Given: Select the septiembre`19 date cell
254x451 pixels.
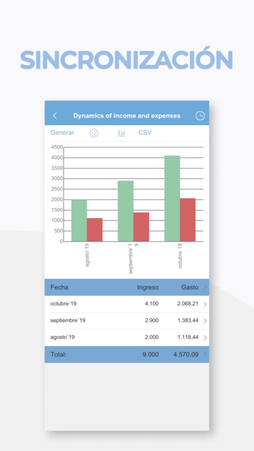Looking at the screenshot, I should 68,320.
